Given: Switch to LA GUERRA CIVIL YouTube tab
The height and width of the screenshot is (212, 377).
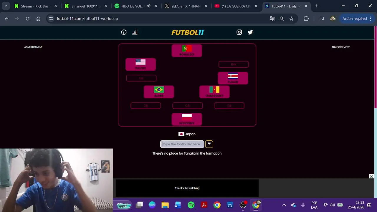Looking at the screenshot, I should (x=236, y=6).
